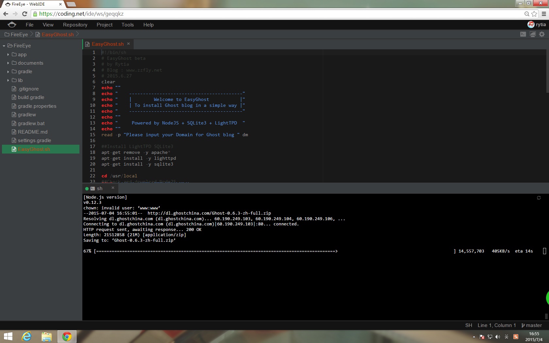Click the browser forward arrow
Screen dimensions: 549x343
(15, 14)
